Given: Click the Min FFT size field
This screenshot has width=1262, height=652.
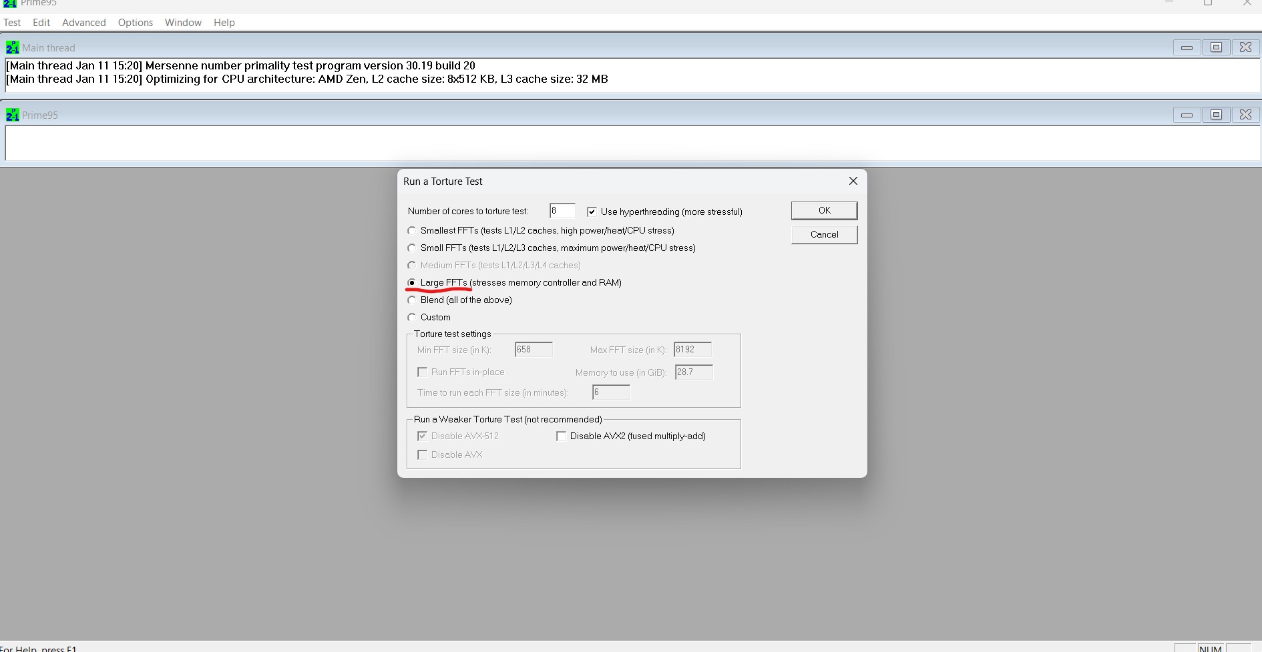Looking at the screenshot, I should coord(534,350).
